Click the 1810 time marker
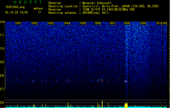This screenshot has width=170, height=108. click(159, 23)
